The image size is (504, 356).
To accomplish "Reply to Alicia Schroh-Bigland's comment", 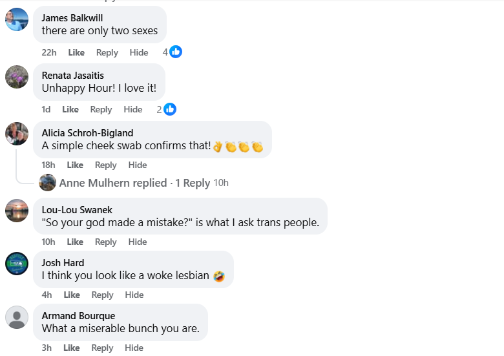I will (106, 165).
